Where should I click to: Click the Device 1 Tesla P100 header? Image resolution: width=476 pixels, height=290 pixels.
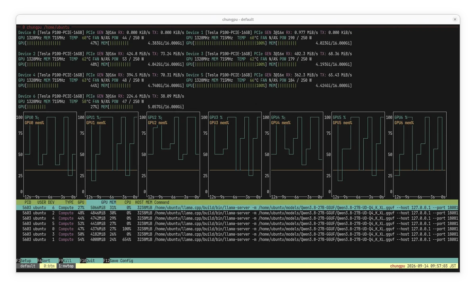click(219, 32)
